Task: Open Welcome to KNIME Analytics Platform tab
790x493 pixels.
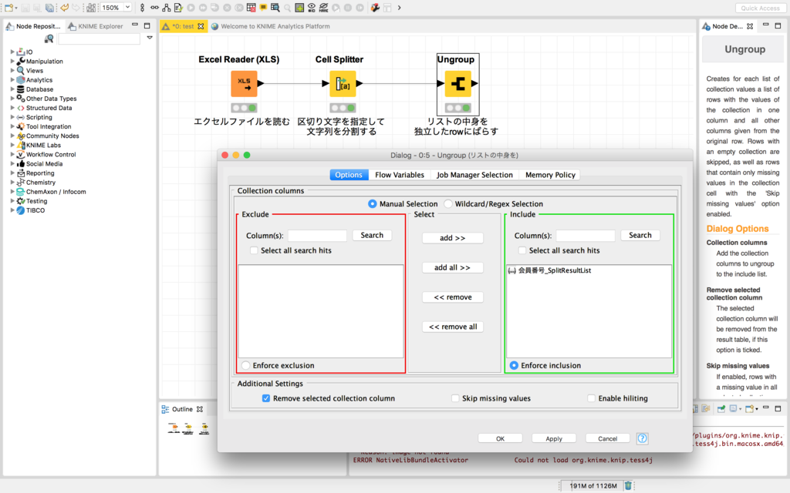Action: (271, 26)
